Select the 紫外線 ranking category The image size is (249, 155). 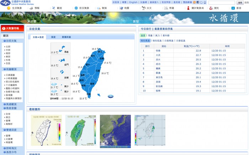tap(166, 36)
